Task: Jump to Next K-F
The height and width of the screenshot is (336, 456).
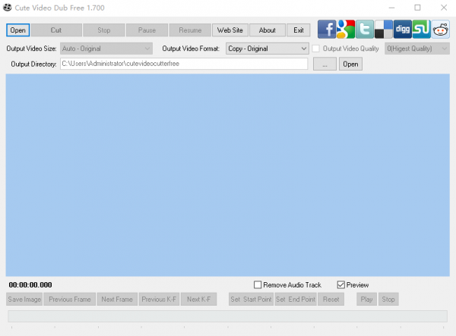Action: click(x=198, y=299)
